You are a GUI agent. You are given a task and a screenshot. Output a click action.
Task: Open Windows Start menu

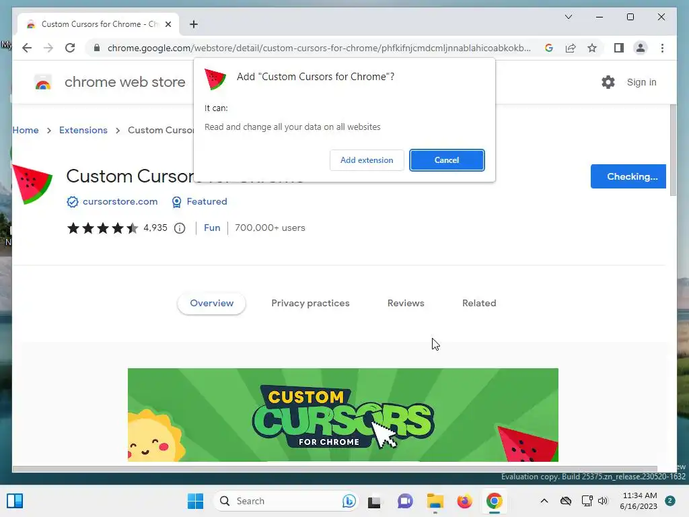click(x=196, y=501)
